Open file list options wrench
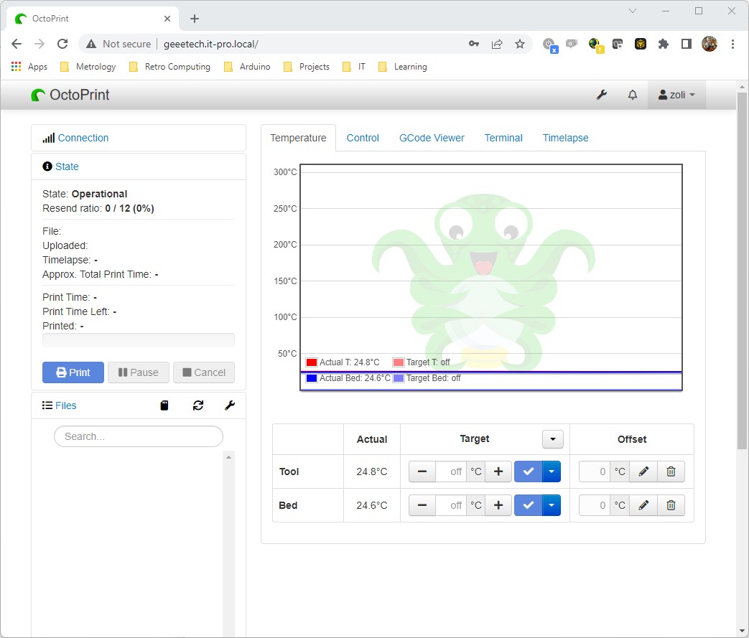The image size is (749, 638). click(230, 405)
